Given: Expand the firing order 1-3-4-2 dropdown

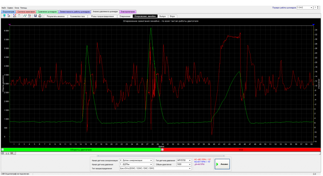Looking at the screenshot, I should [311, 8].
